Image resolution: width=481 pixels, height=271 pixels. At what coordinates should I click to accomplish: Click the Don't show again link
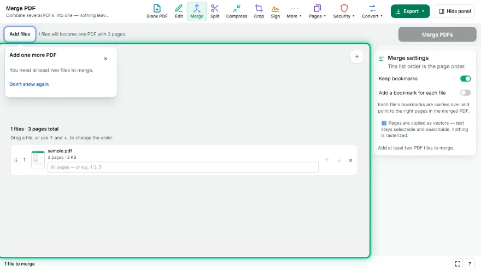[x=29, y=84]
